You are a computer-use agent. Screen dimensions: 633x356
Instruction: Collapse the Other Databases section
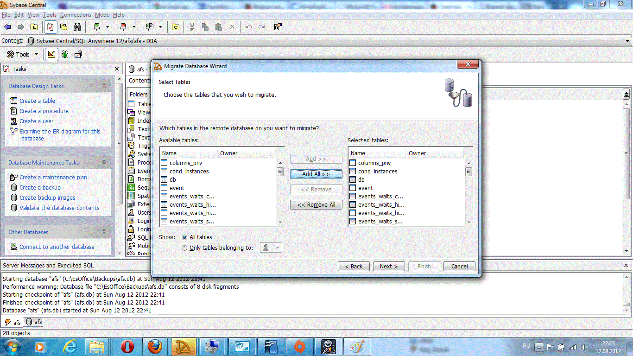104,232
